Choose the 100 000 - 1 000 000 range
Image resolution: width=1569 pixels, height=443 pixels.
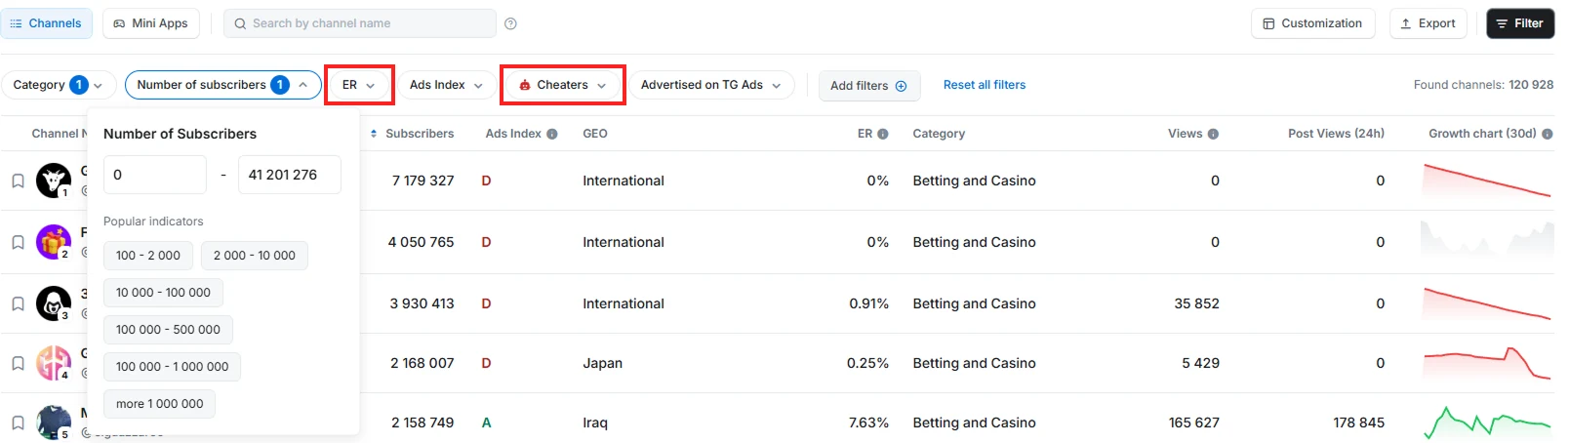point(172,367)
